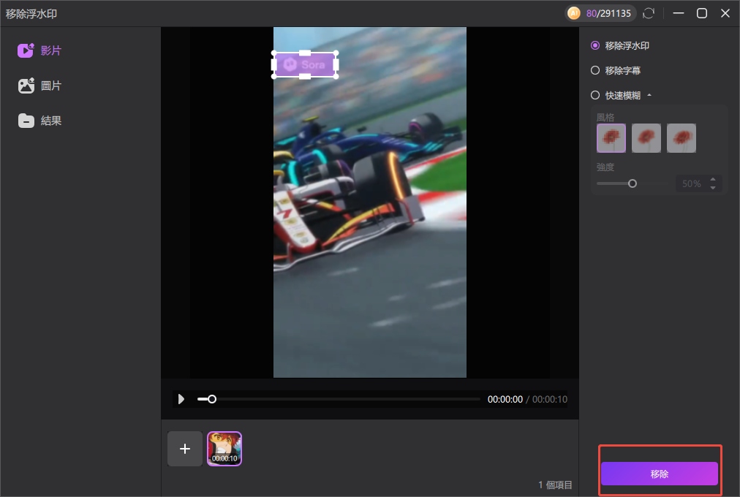Select the 移除字幕 radio option
The height and width of the screenshot is (497, 740).
pos(595,70)
